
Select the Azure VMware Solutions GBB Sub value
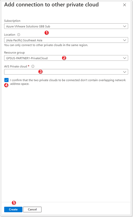coord(28,26)
